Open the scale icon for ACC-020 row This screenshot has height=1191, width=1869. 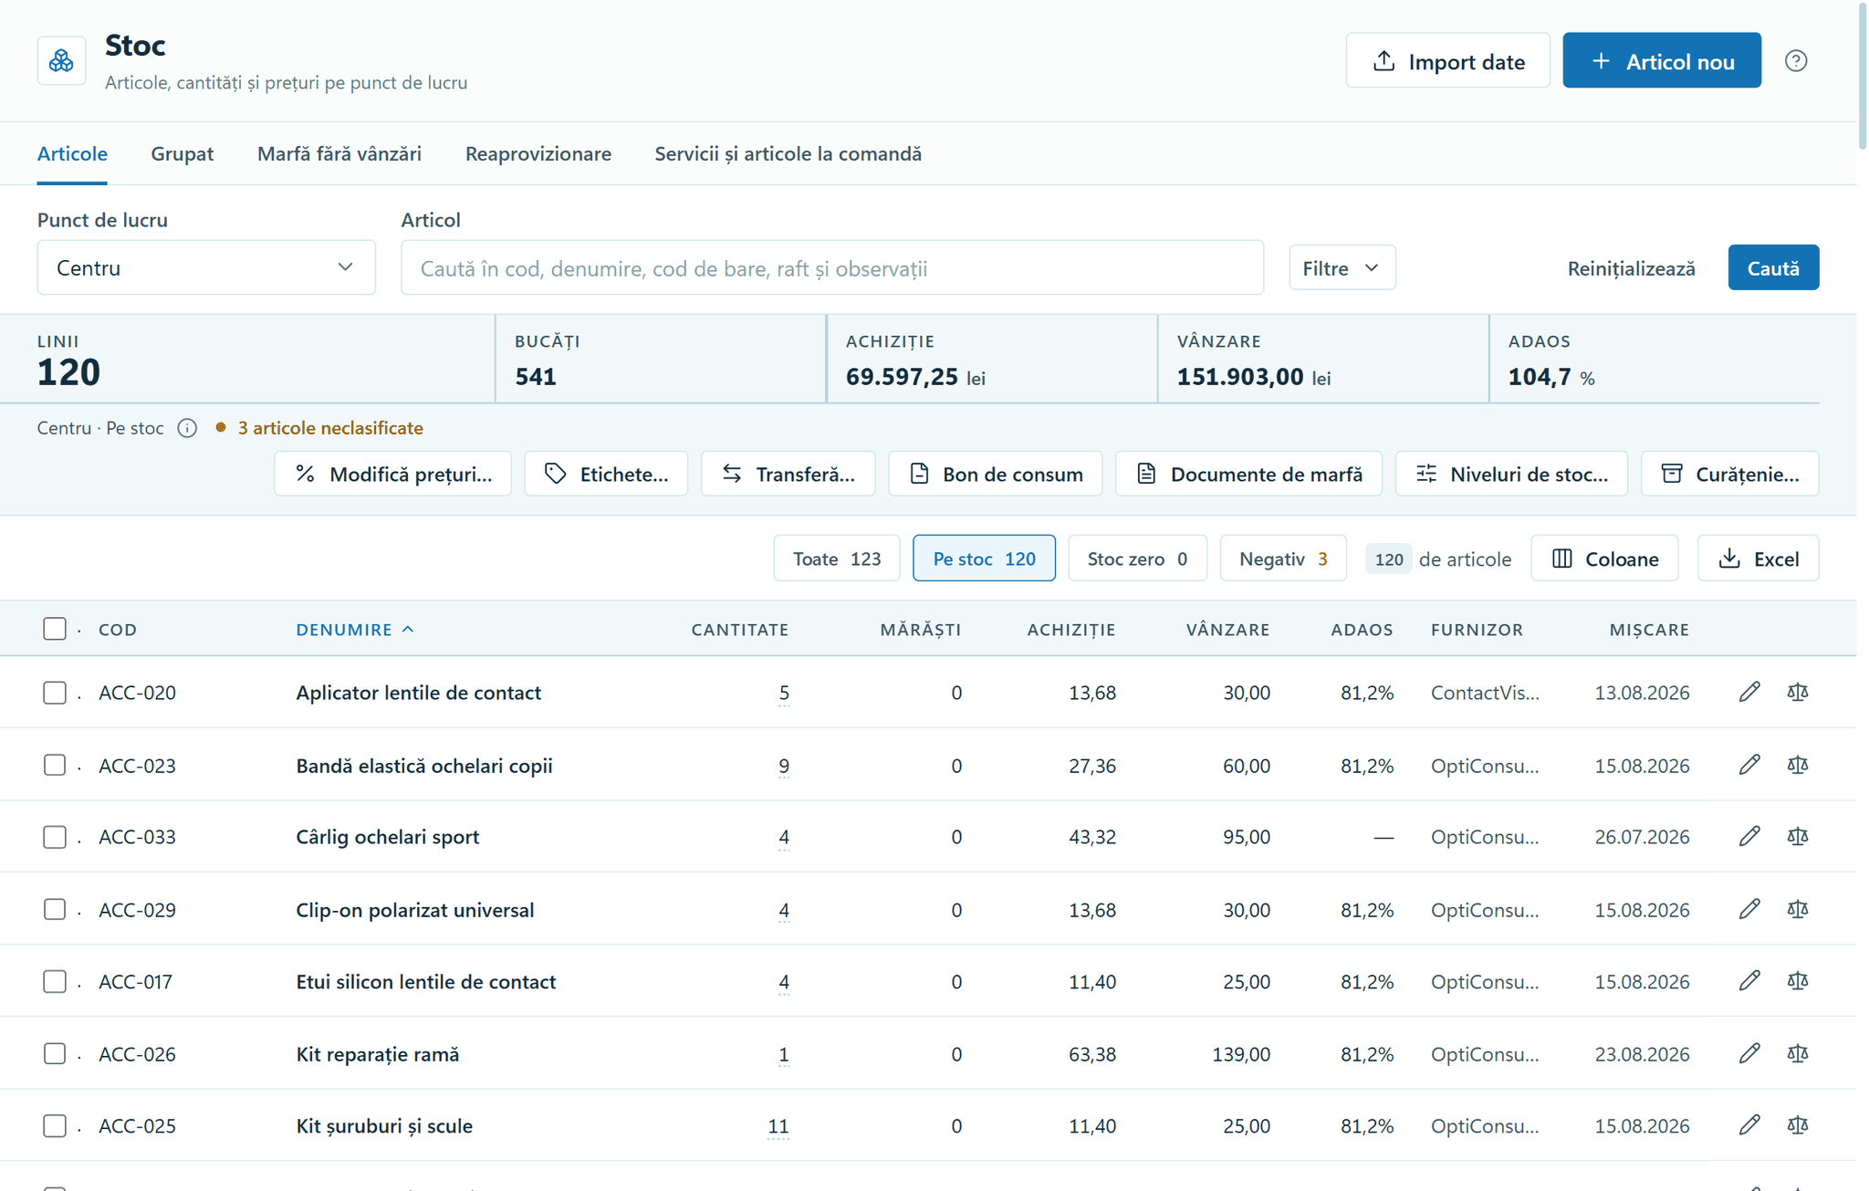(1797, 692)
